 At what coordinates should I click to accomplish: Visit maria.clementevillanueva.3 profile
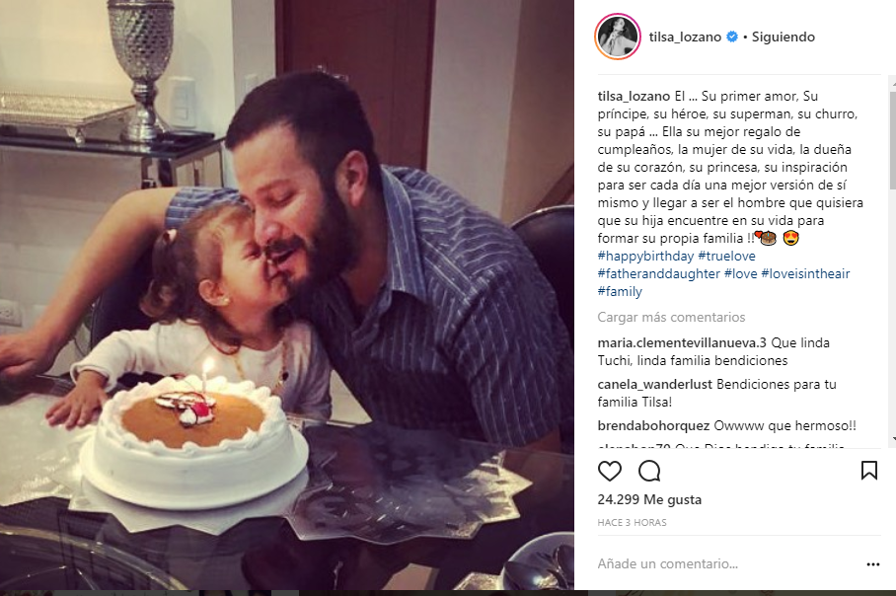pos(682,342)
